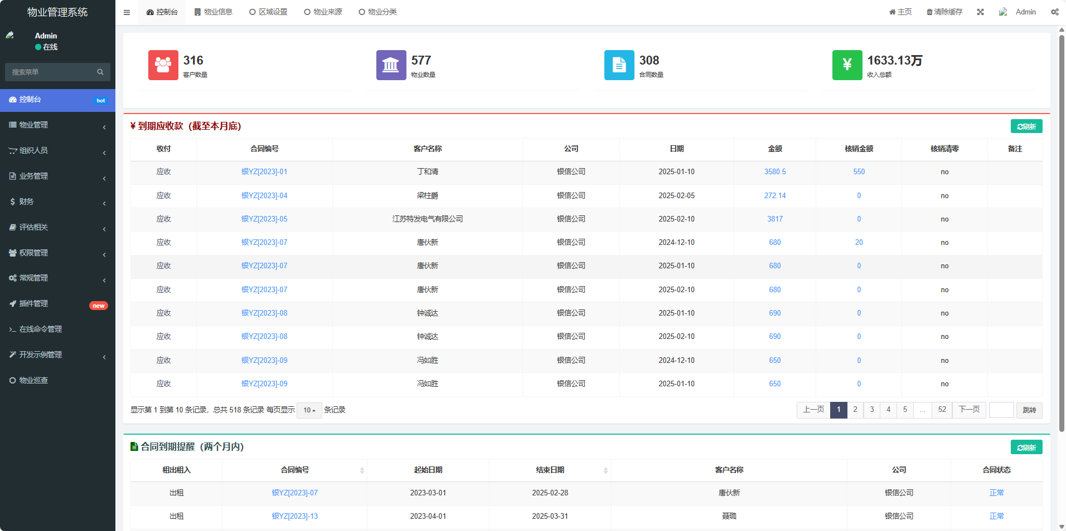Refresh the 到期应收款 table
This screenshot has width=1066, height=531.
point(1026,126)
